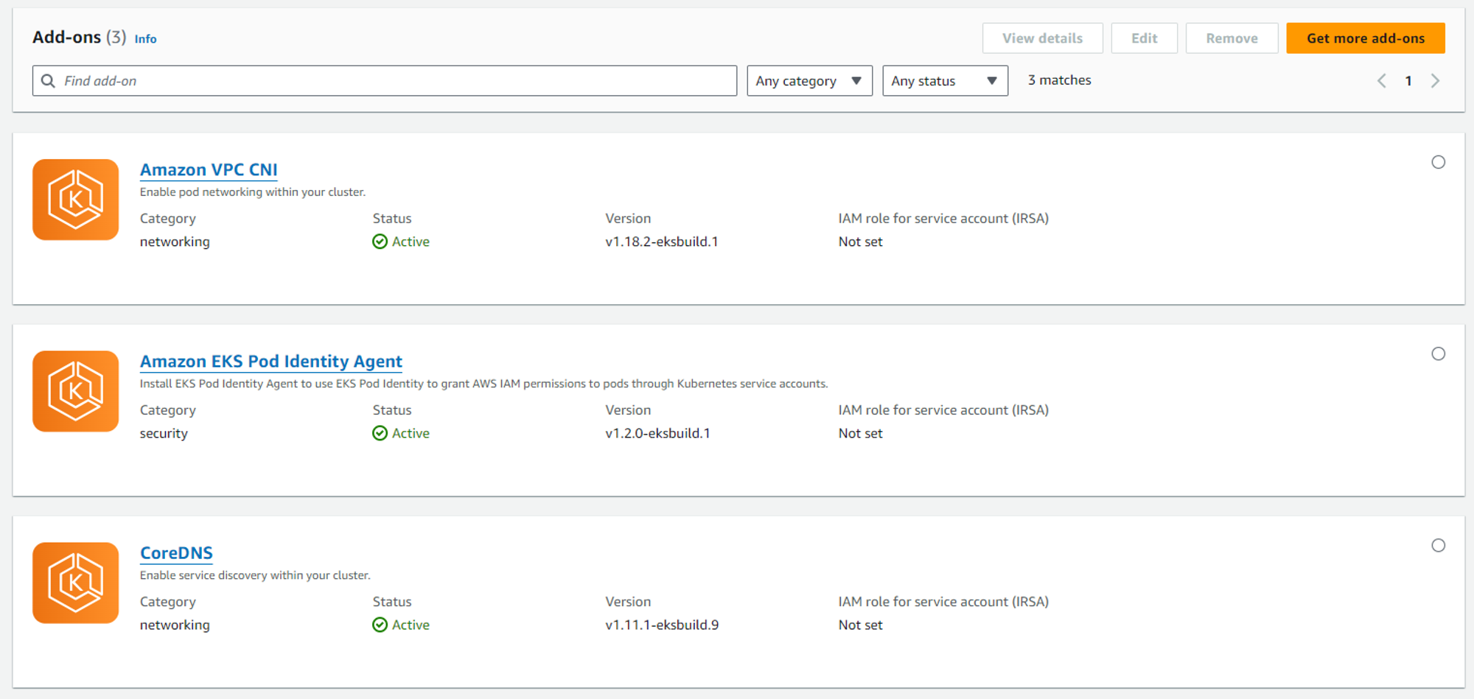Open the Any status dropdown
Viewport: 1474px width, 699px height.
tap(945, 80)
